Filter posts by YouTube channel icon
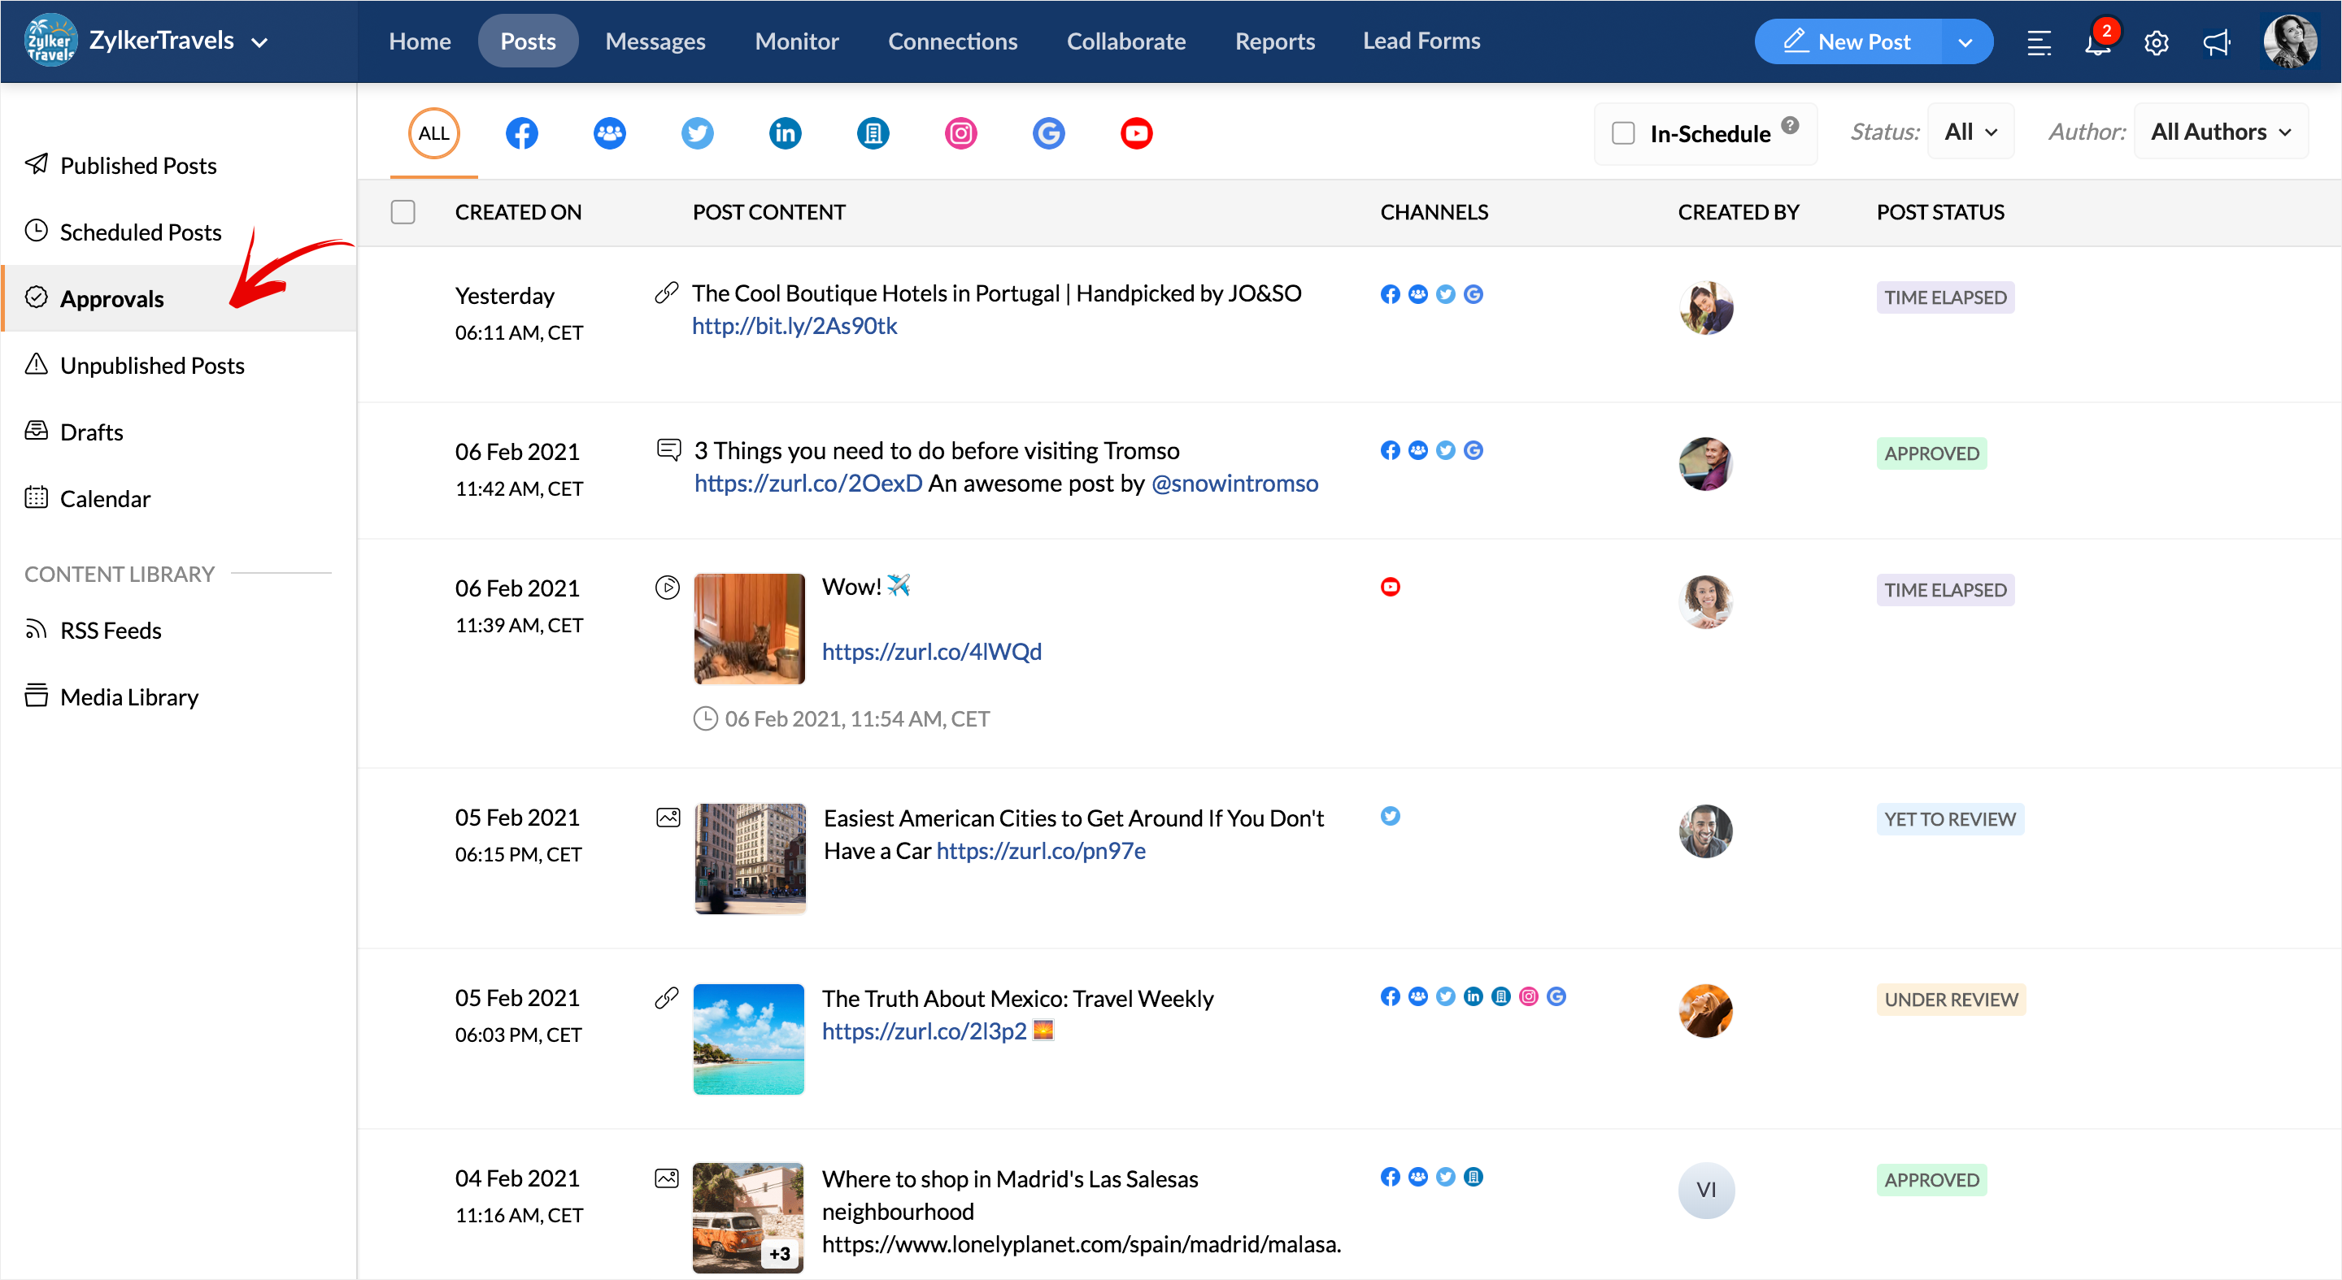The image size is (2342, 1280). click(1135, 133)
